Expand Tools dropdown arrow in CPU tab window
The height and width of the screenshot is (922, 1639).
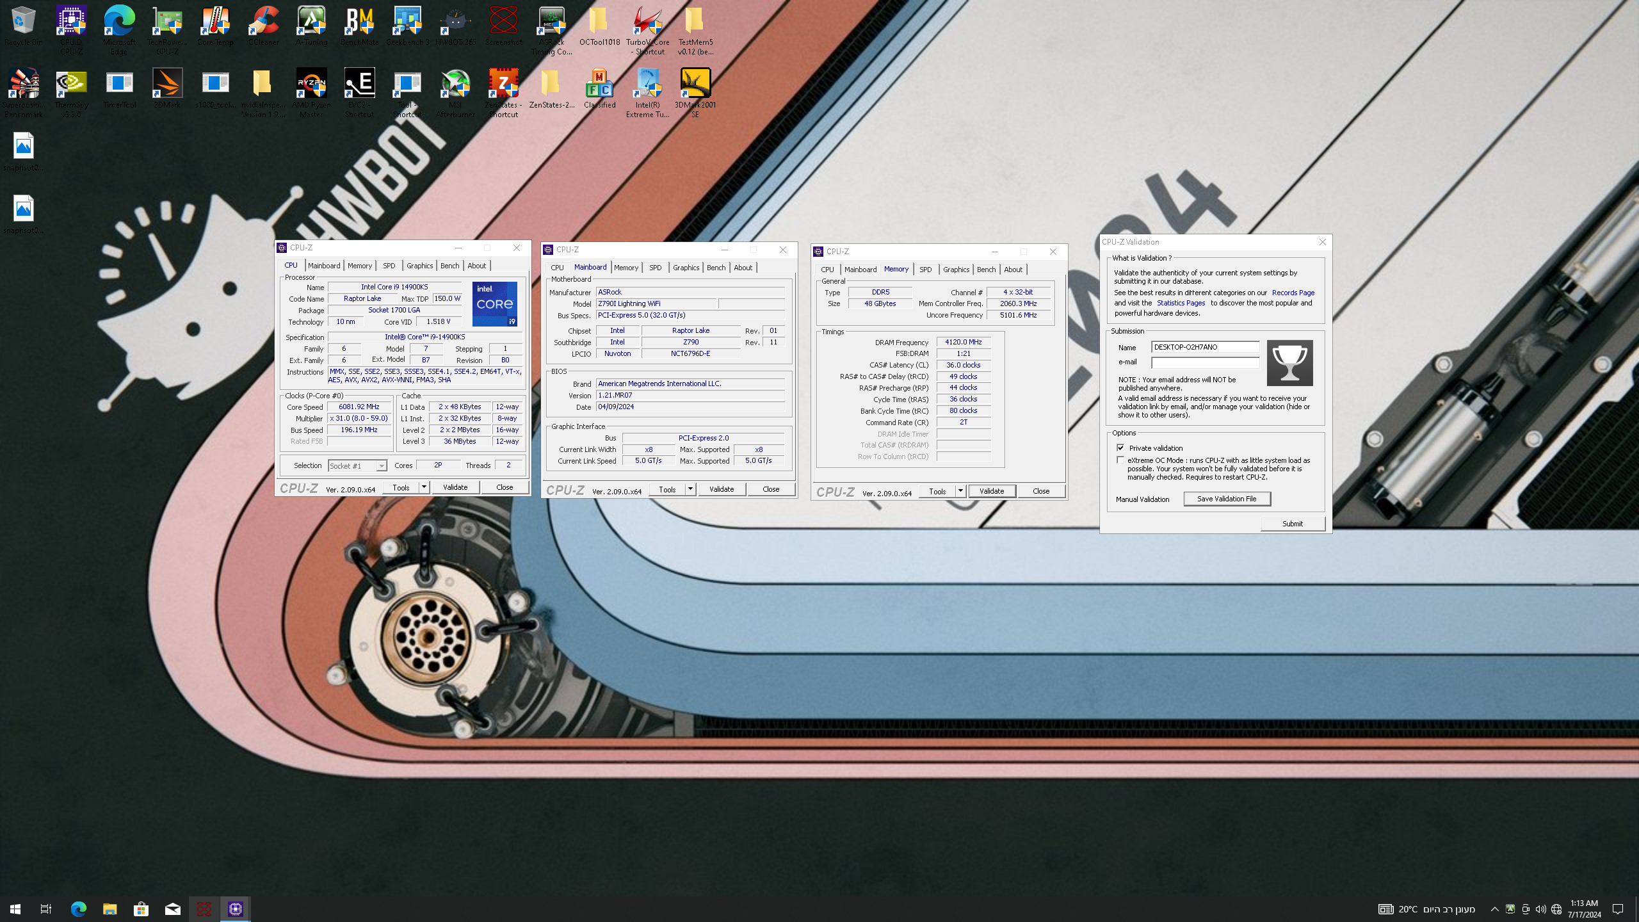pos(424,487)
